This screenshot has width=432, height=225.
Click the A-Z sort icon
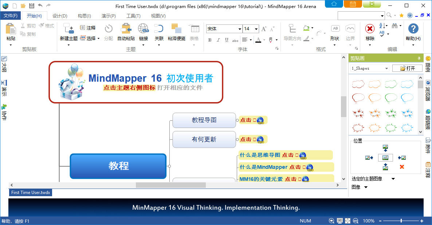(382, 26)
